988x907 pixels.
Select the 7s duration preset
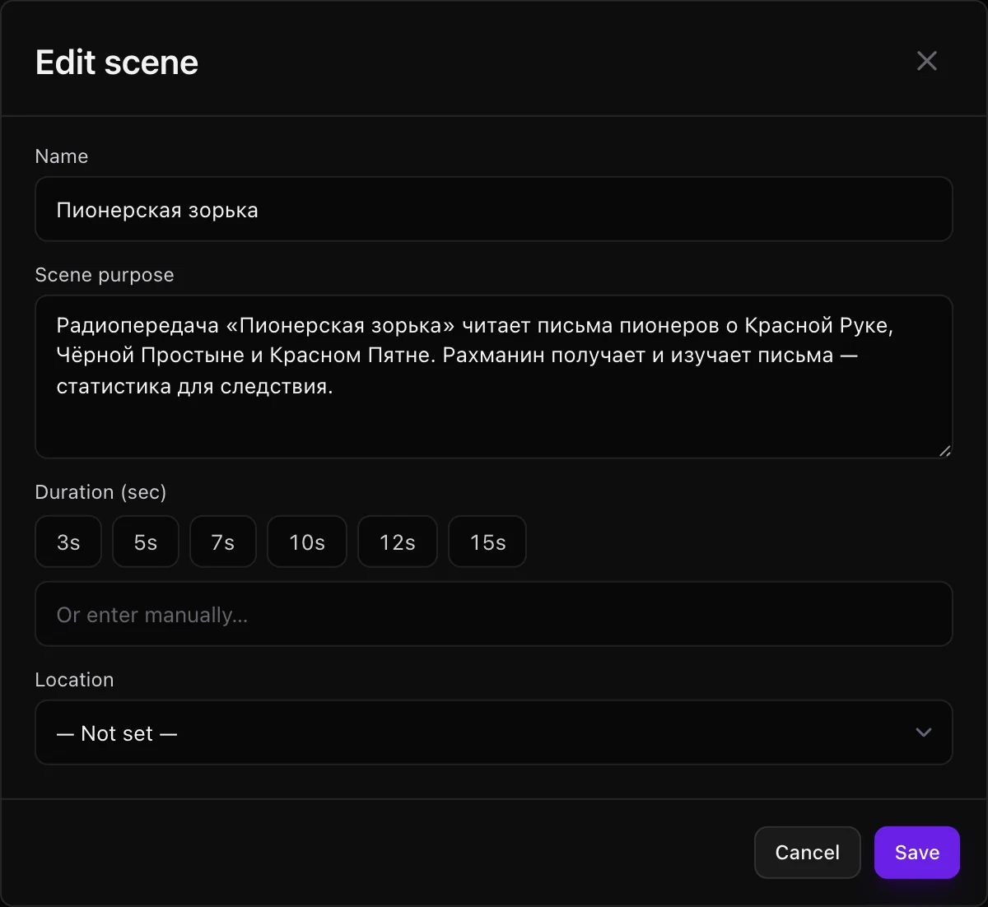(x=223, y=542)
